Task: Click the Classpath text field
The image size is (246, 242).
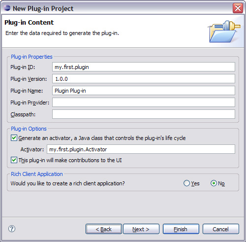Action: tap(144, 114)
